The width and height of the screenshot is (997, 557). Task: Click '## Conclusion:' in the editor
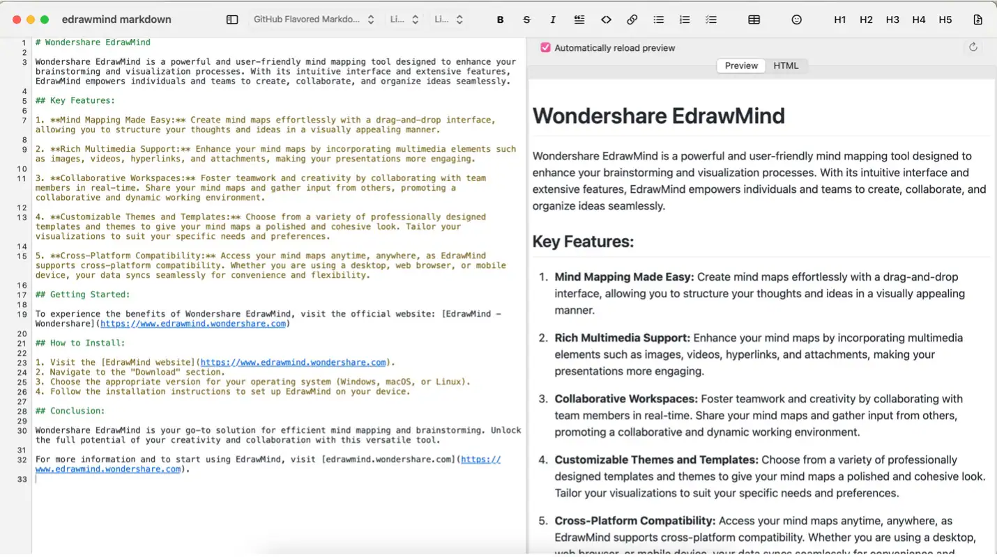click(70, 411)
